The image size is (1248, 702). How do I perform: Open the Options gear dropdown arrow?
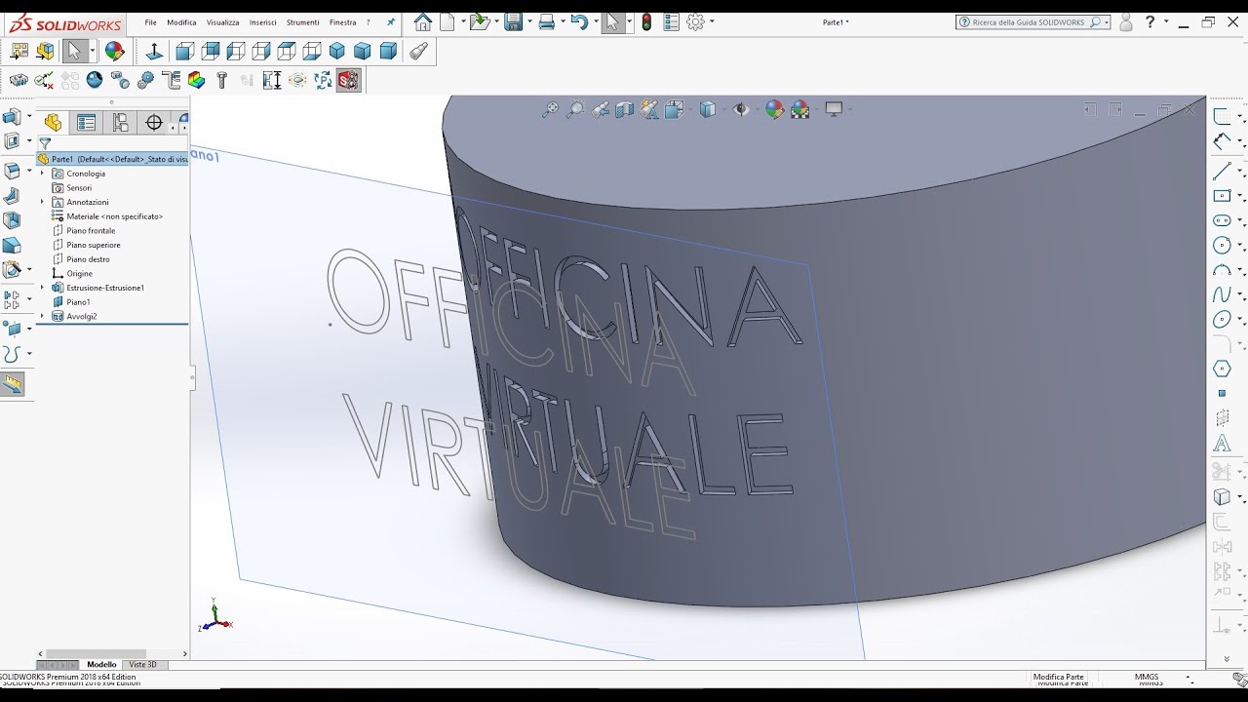pyautogui.click(x=712, y=21)
